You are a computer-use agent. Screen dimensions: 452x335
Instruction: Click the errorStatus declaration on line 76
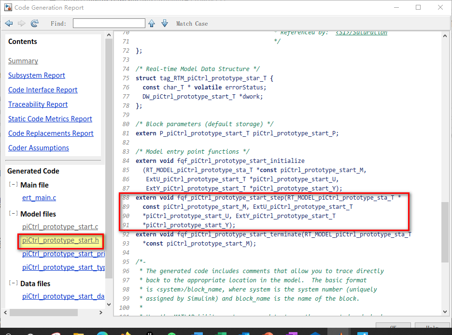tap(204, 87)
